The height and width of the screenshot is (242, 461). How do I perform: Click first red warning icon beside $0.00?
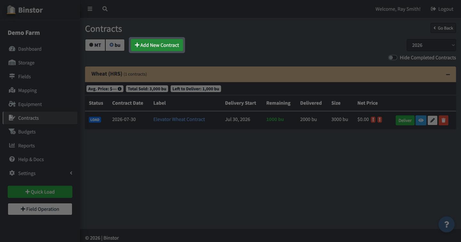373,120
